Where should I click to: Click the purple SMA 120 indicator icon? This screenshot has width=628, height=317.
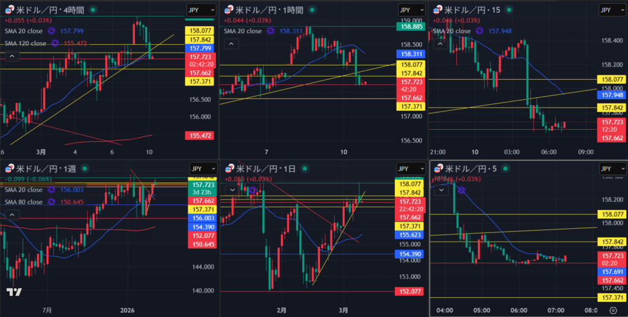[x=55, y=43]
